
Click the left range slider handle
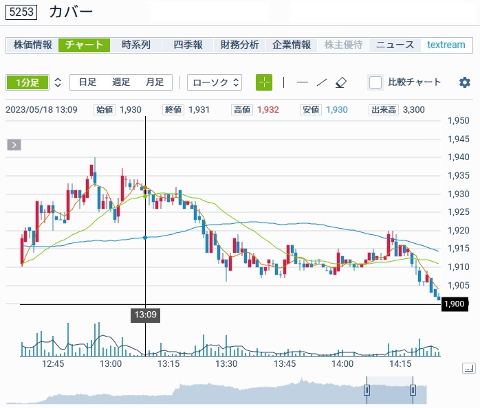click(x=367, y=390)
